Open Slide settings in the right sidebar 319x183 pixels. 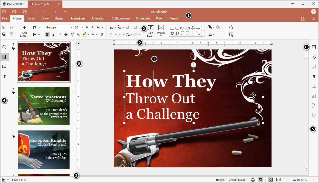314,47
